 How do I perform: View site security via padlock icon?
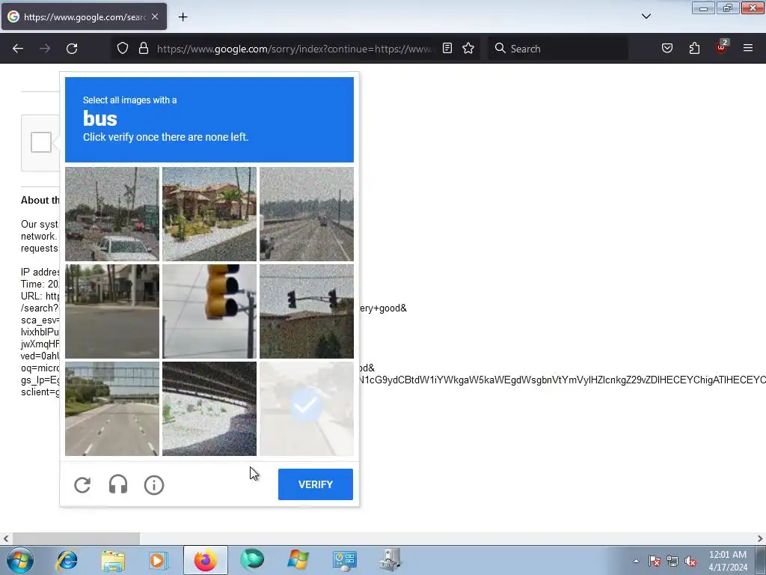tap(143, 48)
